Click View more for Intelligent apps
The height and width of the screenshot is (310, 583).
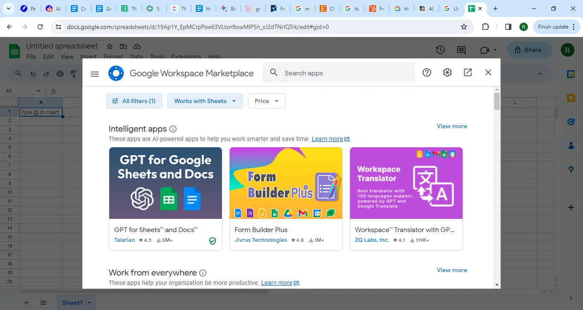point(452,126)
